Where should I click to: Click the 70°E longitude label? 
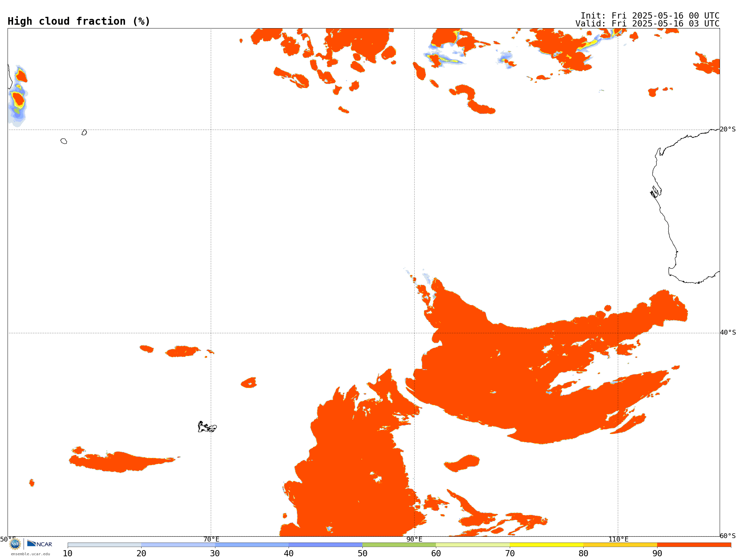tap(211, 539)
